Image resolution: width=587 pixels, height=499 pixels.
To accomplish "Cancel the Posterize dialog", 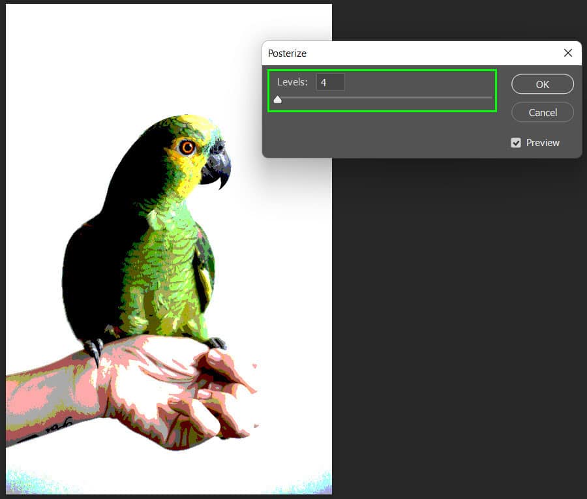I will pyautogui.click(x=543, y=112).
